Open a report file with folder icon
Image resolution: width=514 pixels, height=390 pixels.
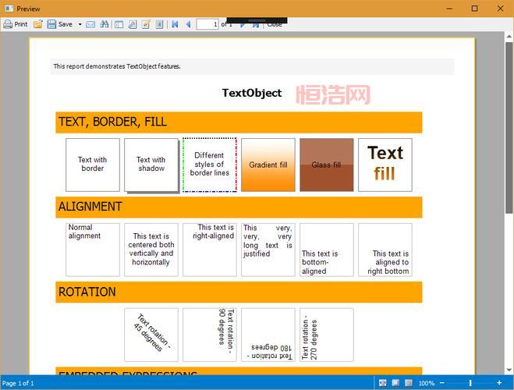coord(38,24)
